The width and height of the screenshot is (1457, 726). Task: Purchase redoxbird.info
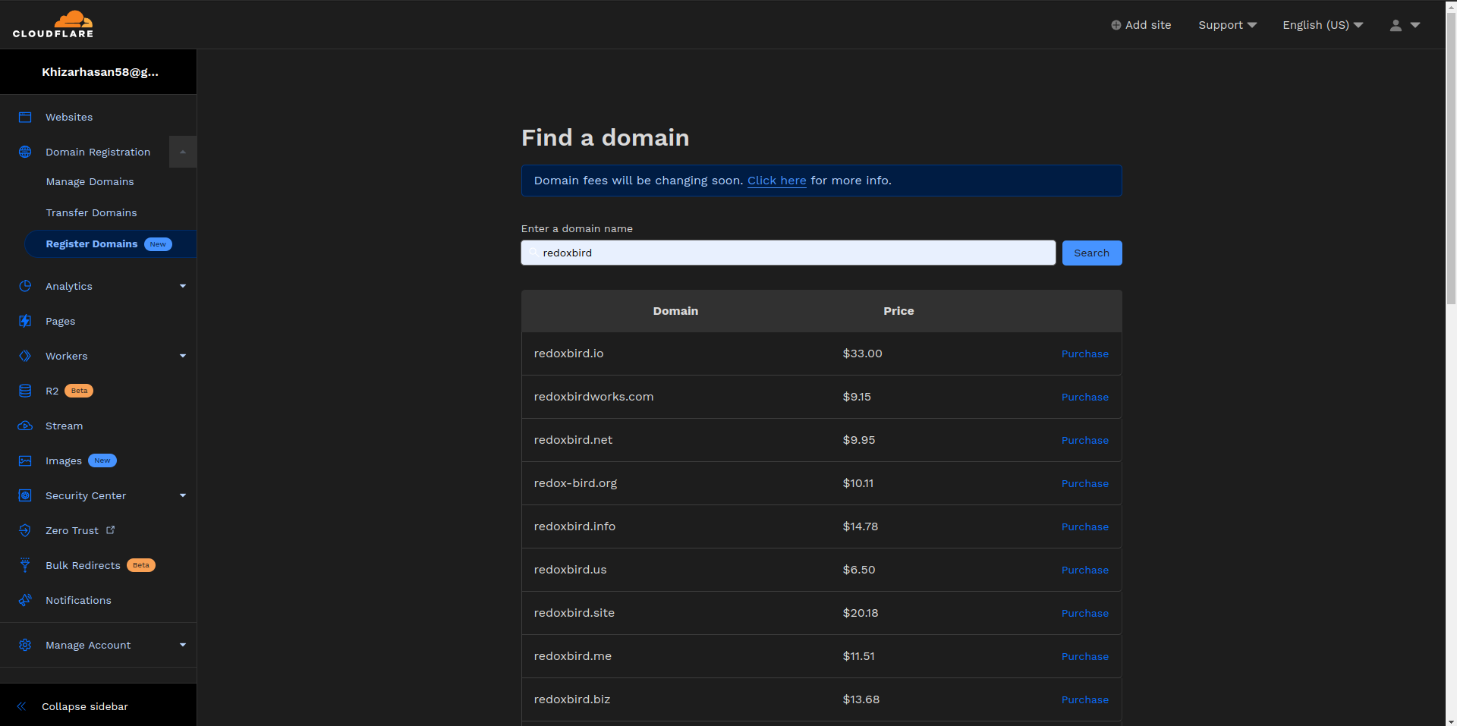[x=1085, y=526]
